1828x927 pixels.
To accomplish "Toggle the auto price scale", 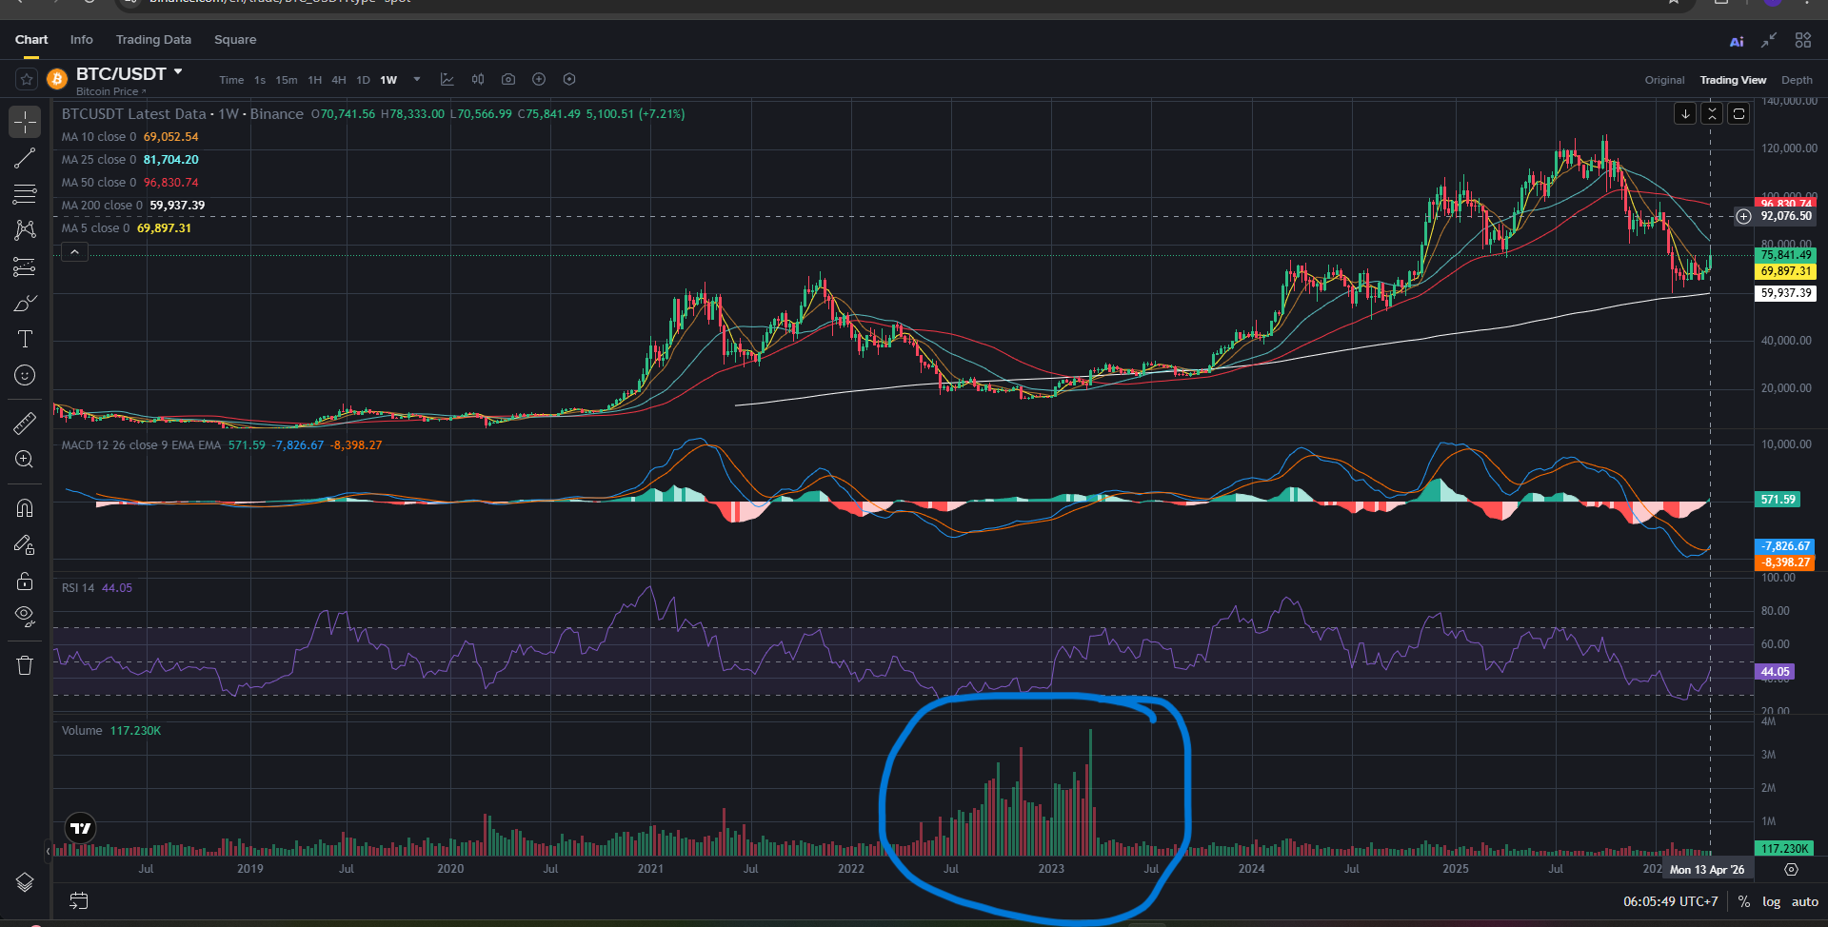I will tap(1805, 901).
